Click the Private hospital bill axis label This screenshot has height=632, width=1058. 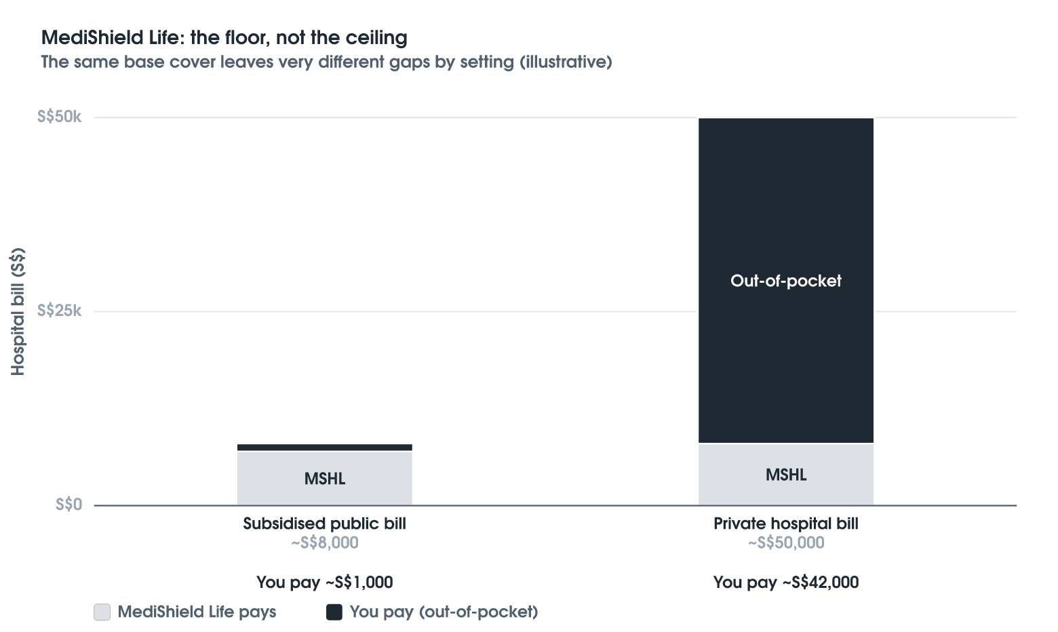click(x=786, y=524)
